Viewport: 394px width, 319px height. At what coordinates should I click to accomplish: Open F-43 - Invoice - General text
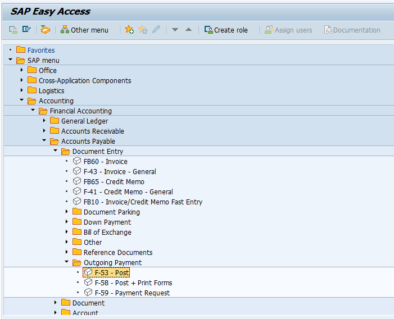(x=120, y=172)
